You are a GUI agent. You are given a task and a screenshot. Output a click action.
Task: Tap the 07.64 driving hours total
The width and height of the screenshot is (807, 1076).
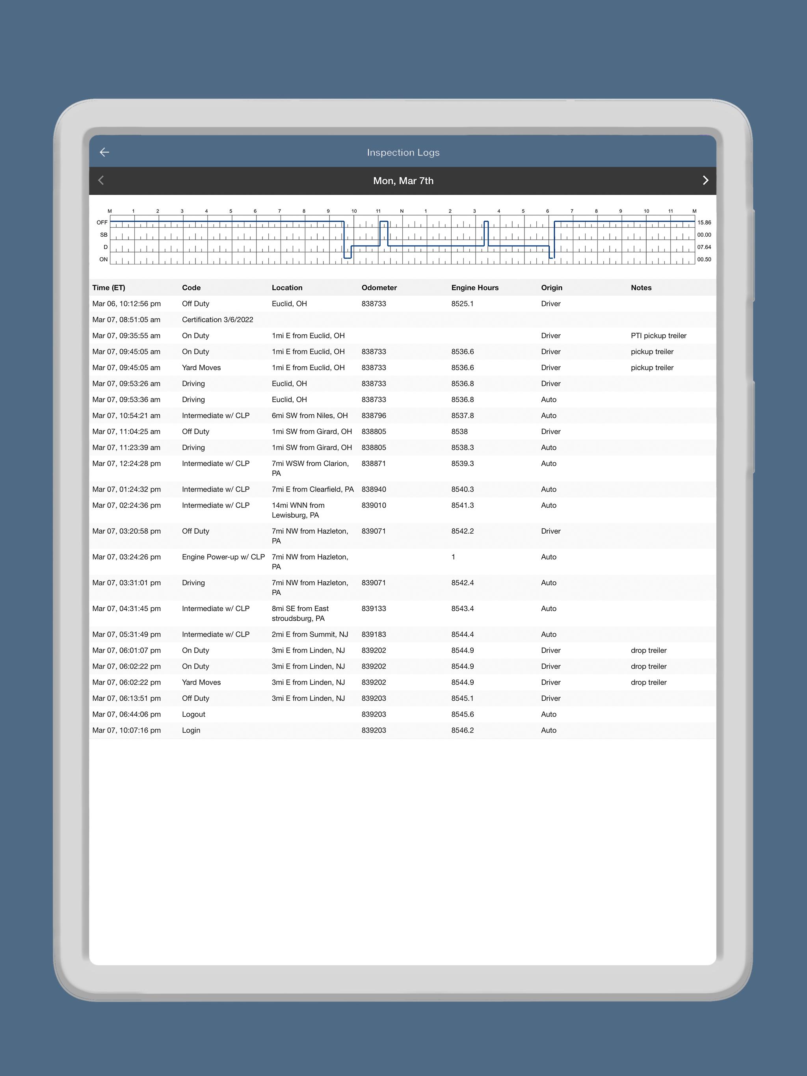pyautogui.click(x=704, y=247)
